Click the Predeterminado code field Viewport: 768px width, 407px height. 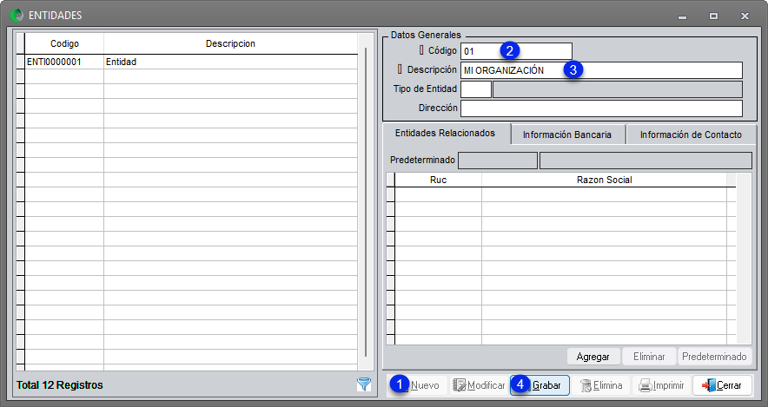[x=498, y=161]
